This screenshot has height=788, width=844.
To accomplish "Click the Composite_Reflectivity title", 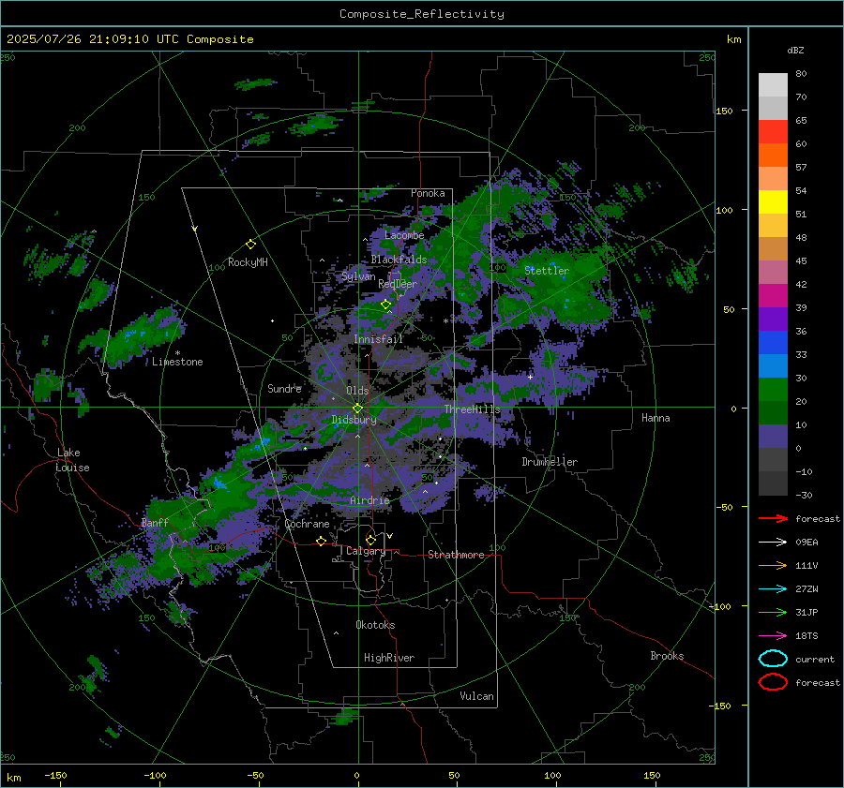I will pos(421,14).
